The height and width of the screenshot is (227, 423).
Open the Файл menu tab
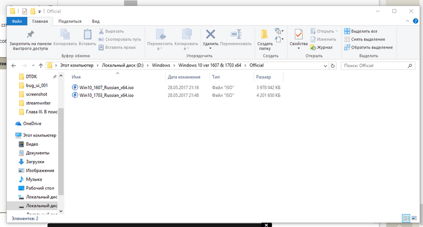tap(16, 21)
